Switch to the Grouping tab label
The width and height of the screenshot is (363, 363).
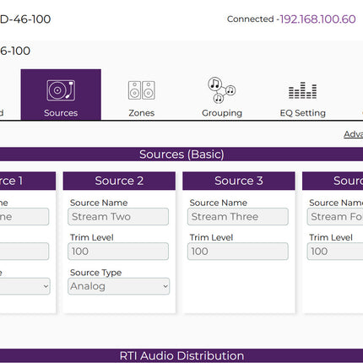pos(222,113)
